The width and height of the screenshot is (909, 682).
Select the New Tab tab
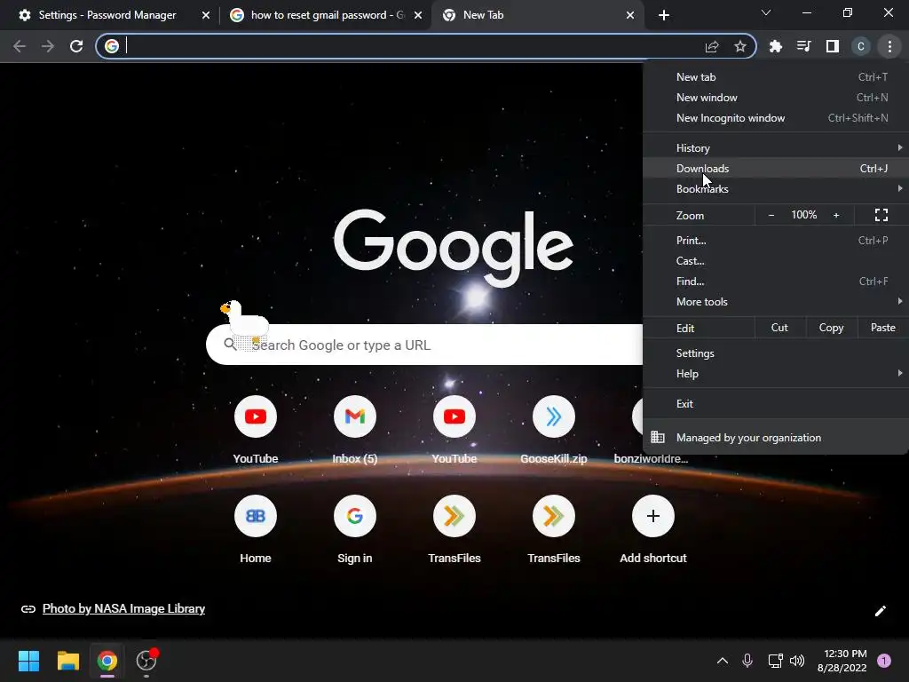point(536,15)
